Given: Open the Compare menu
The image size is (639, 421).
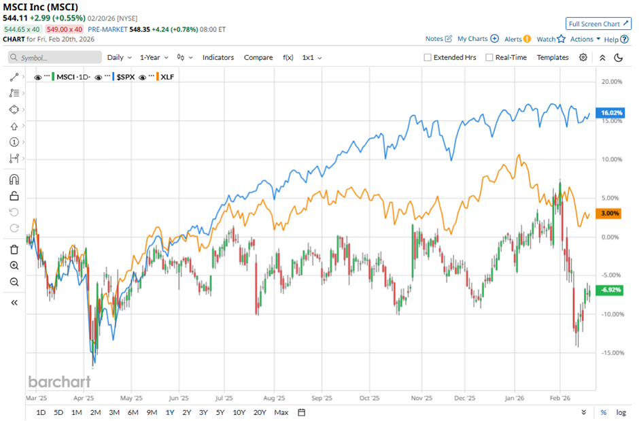Looking at the screenshot, I should [258, 57].
